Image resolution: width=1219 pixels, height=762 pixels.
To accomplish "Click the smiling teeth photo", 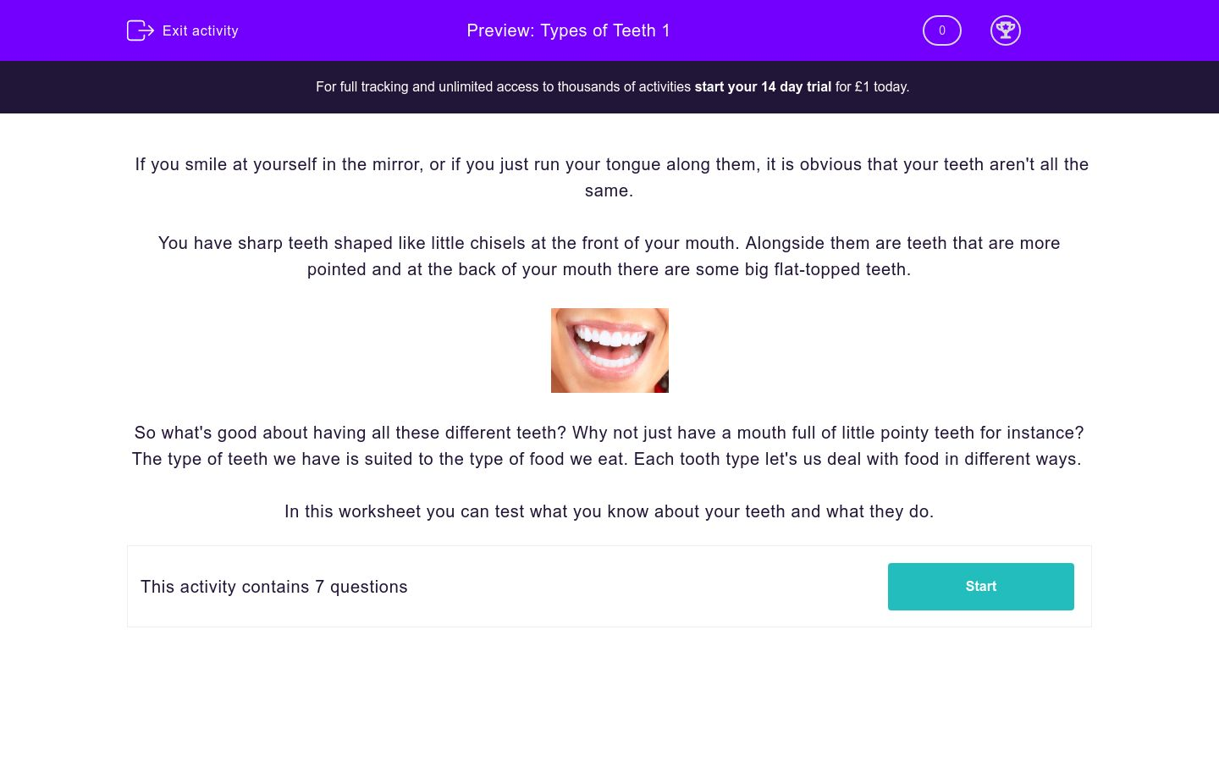I will click(609, 350).
